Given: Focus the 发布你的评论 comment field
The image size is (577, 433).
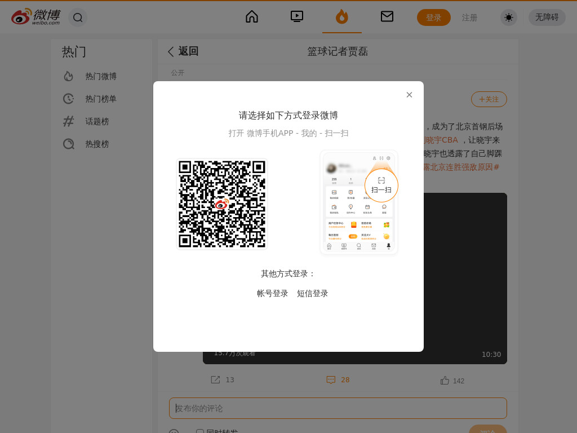Looking at the screenshot, I should click(x=338, y=408).
